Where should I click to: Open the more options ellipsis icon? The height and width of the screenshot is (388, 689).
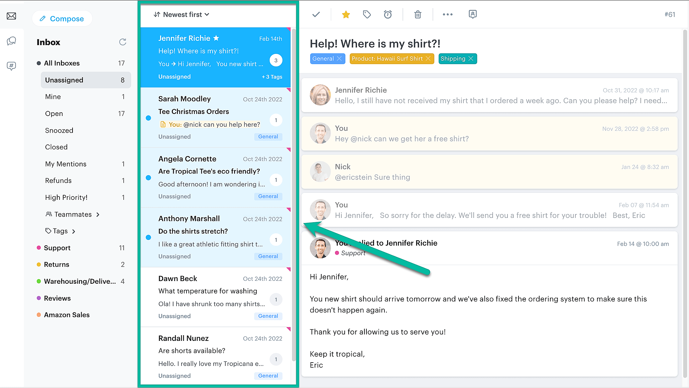(x=447, y=14)
